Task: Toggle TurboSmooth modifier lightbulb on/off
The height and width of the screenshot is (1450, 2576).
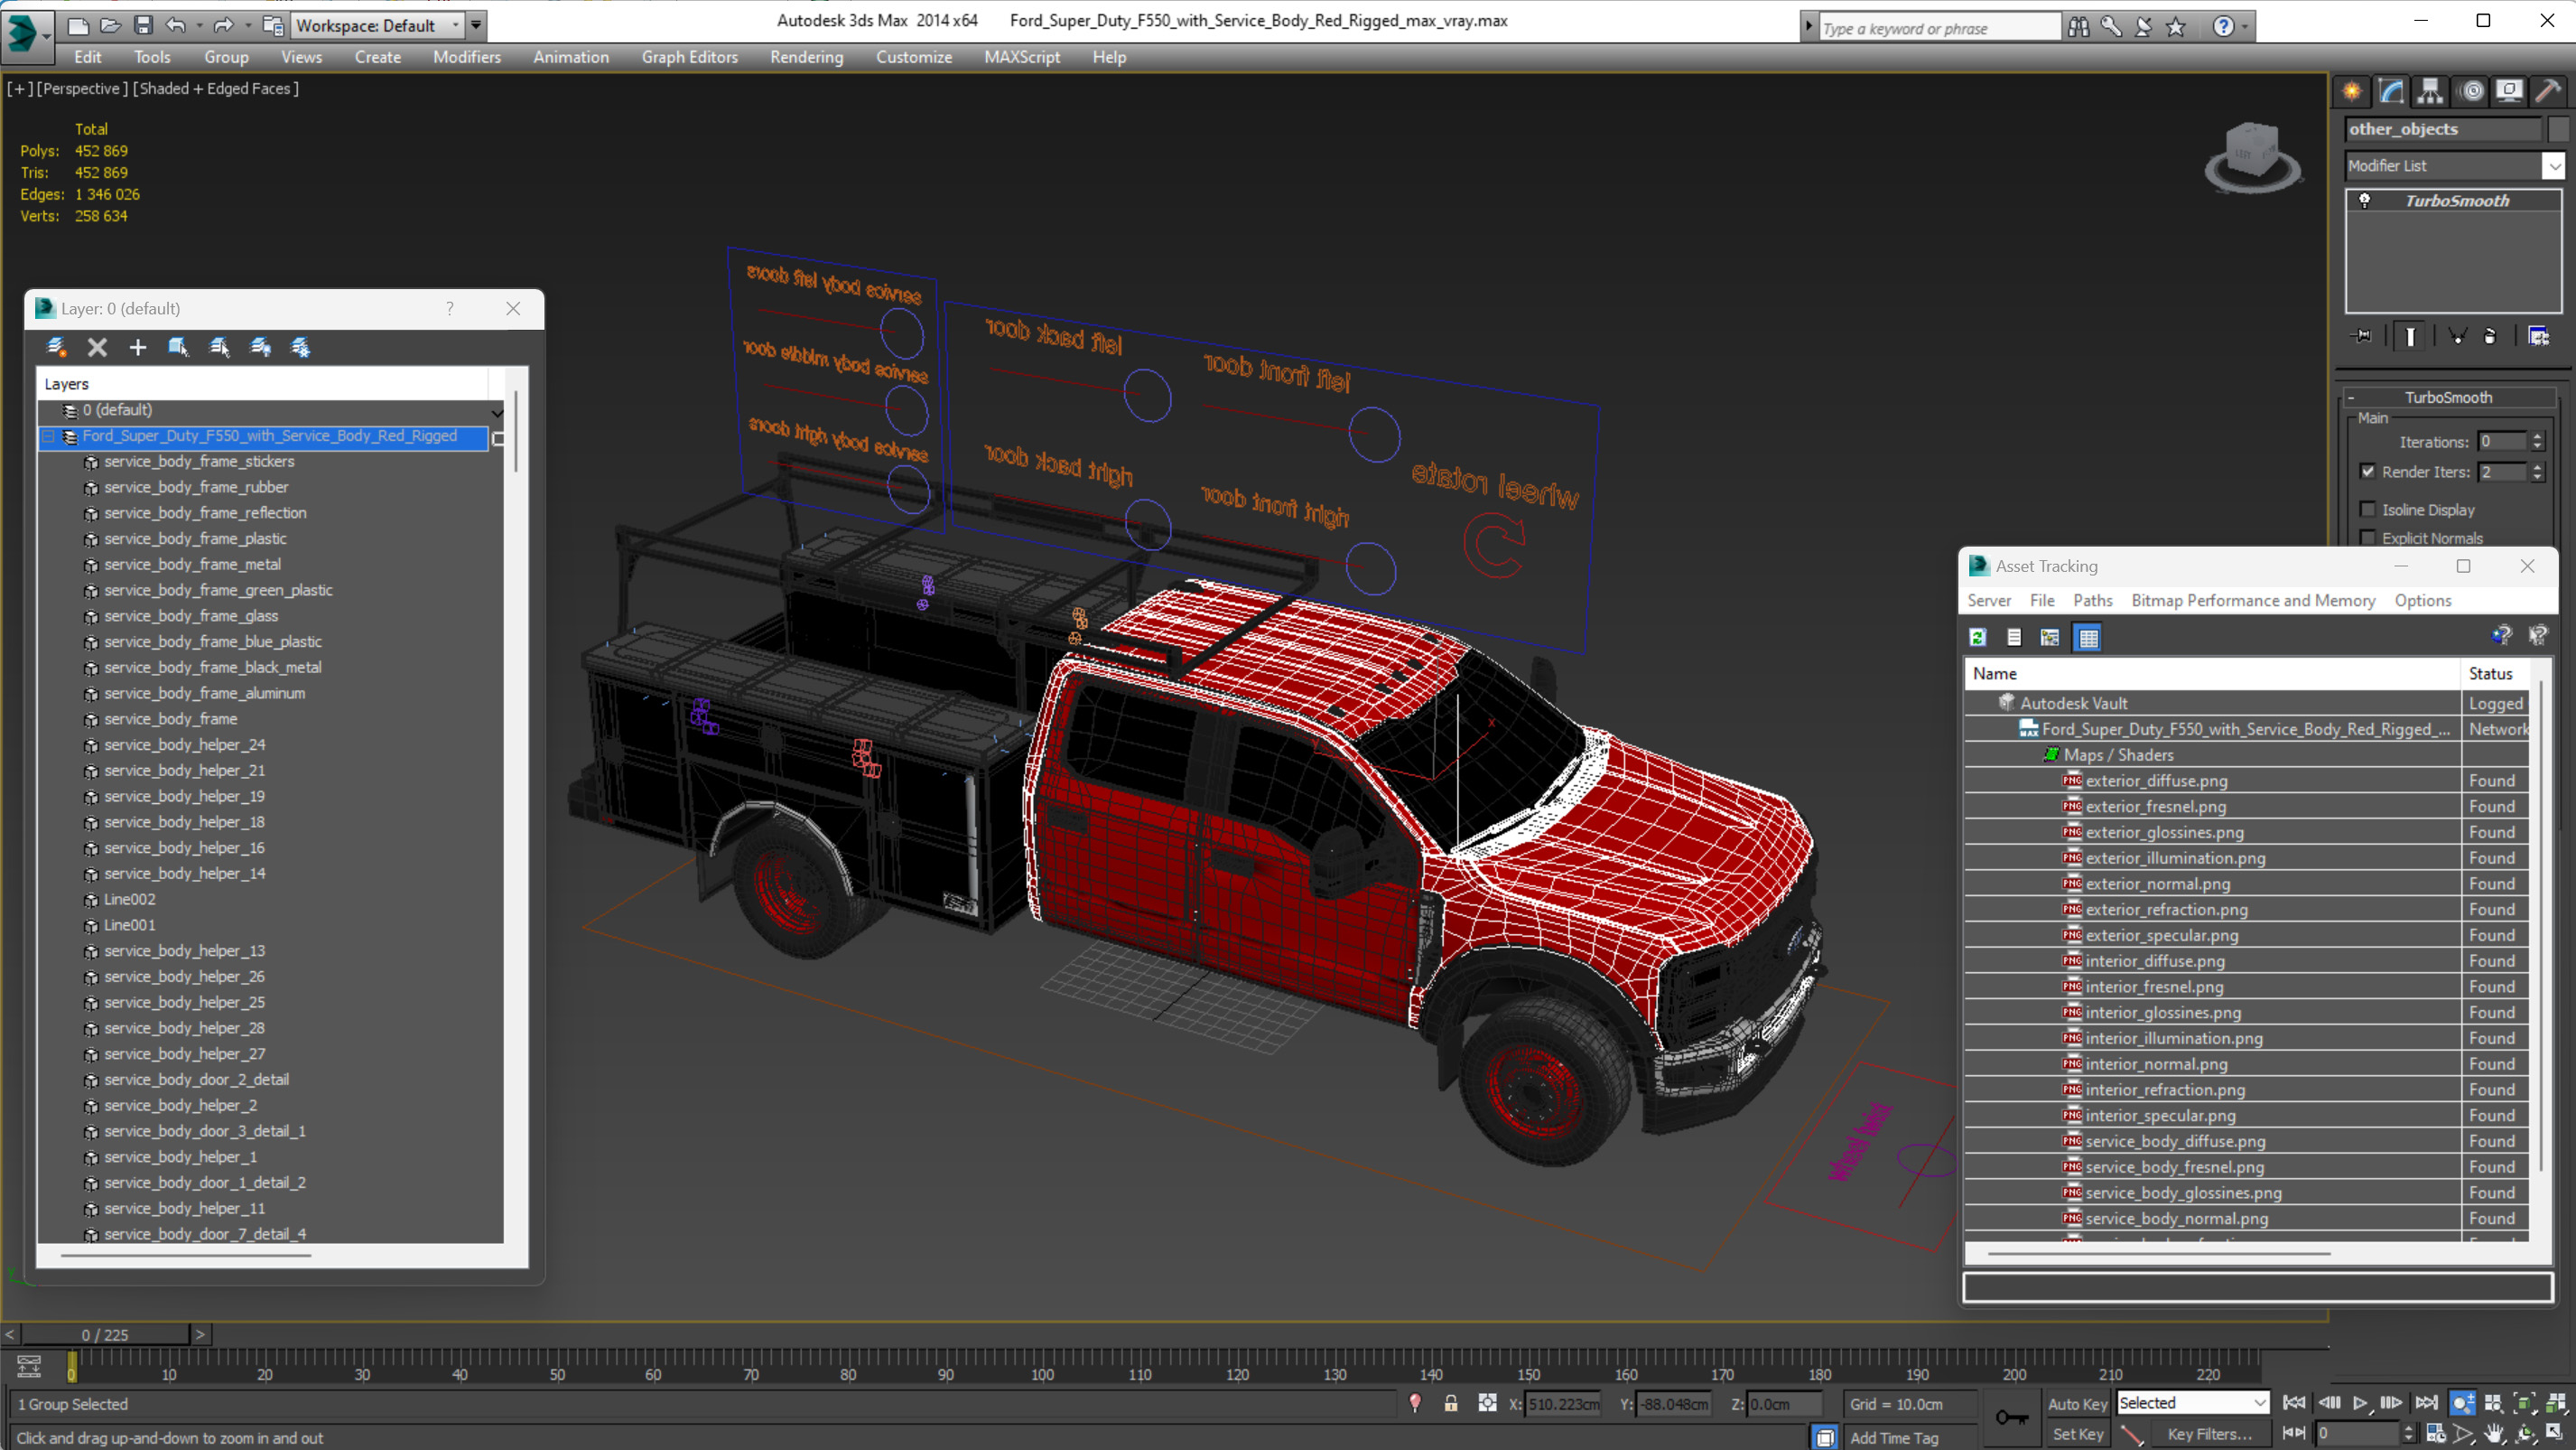Action: (x=2364, y=201)
